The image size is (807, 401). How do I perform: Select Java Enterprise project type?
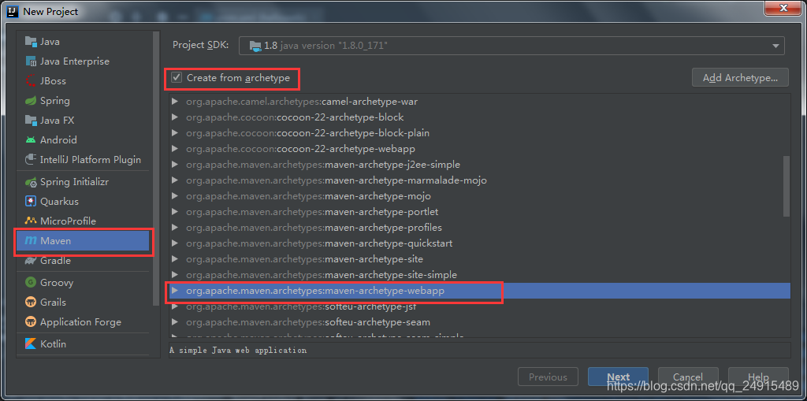click(x=75, y=61)
